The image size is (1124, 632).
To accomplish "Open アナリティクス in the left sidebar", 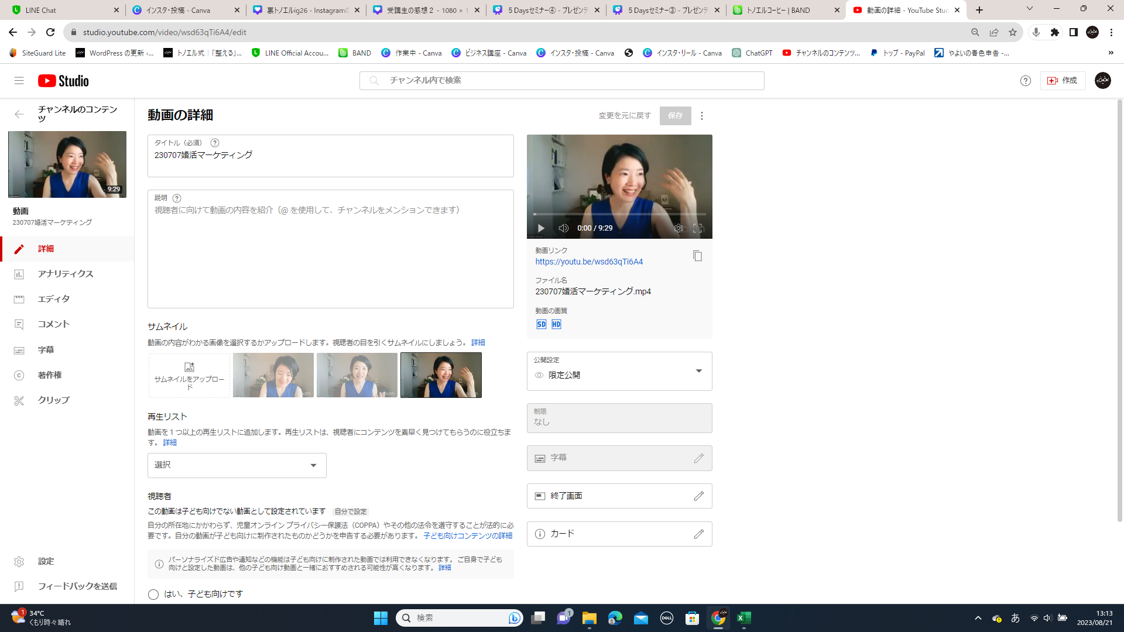I will [x=66, y=274].
